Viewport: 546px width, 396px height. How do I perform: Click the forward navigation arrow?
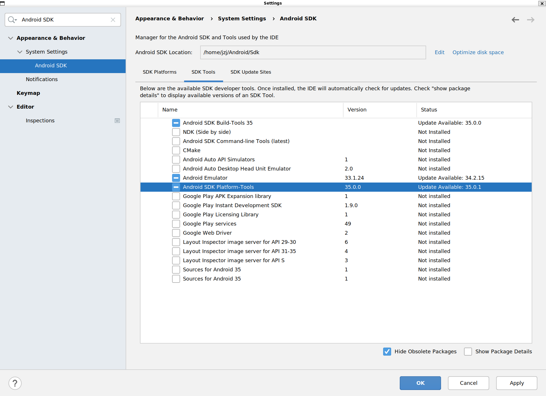531,20
